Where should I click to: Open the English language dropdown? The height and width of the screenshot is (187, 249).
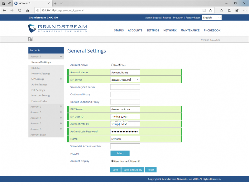(212, 18)
